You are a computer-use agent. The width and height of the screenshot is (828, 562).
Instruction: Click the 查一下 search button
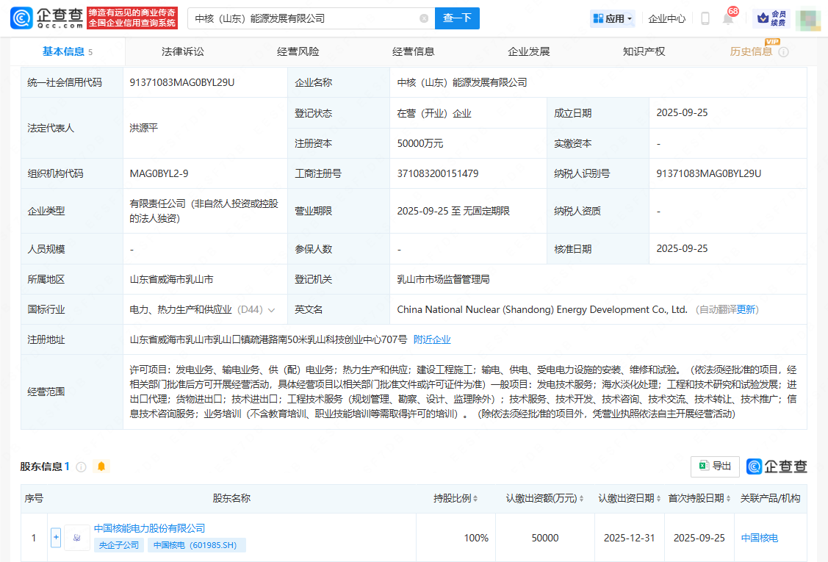pos(457,18)
